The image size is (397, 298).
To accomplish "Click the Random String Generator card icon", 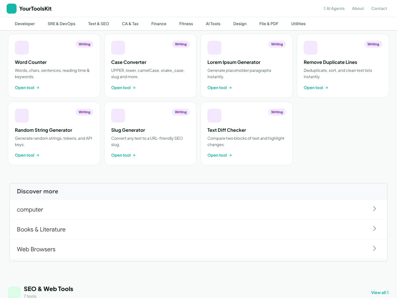I will 22,116.
